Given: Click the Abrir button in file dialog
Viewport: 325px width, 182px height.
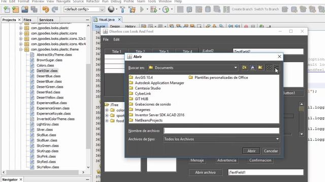Looking at the screenshot, I should coord(251,151).
